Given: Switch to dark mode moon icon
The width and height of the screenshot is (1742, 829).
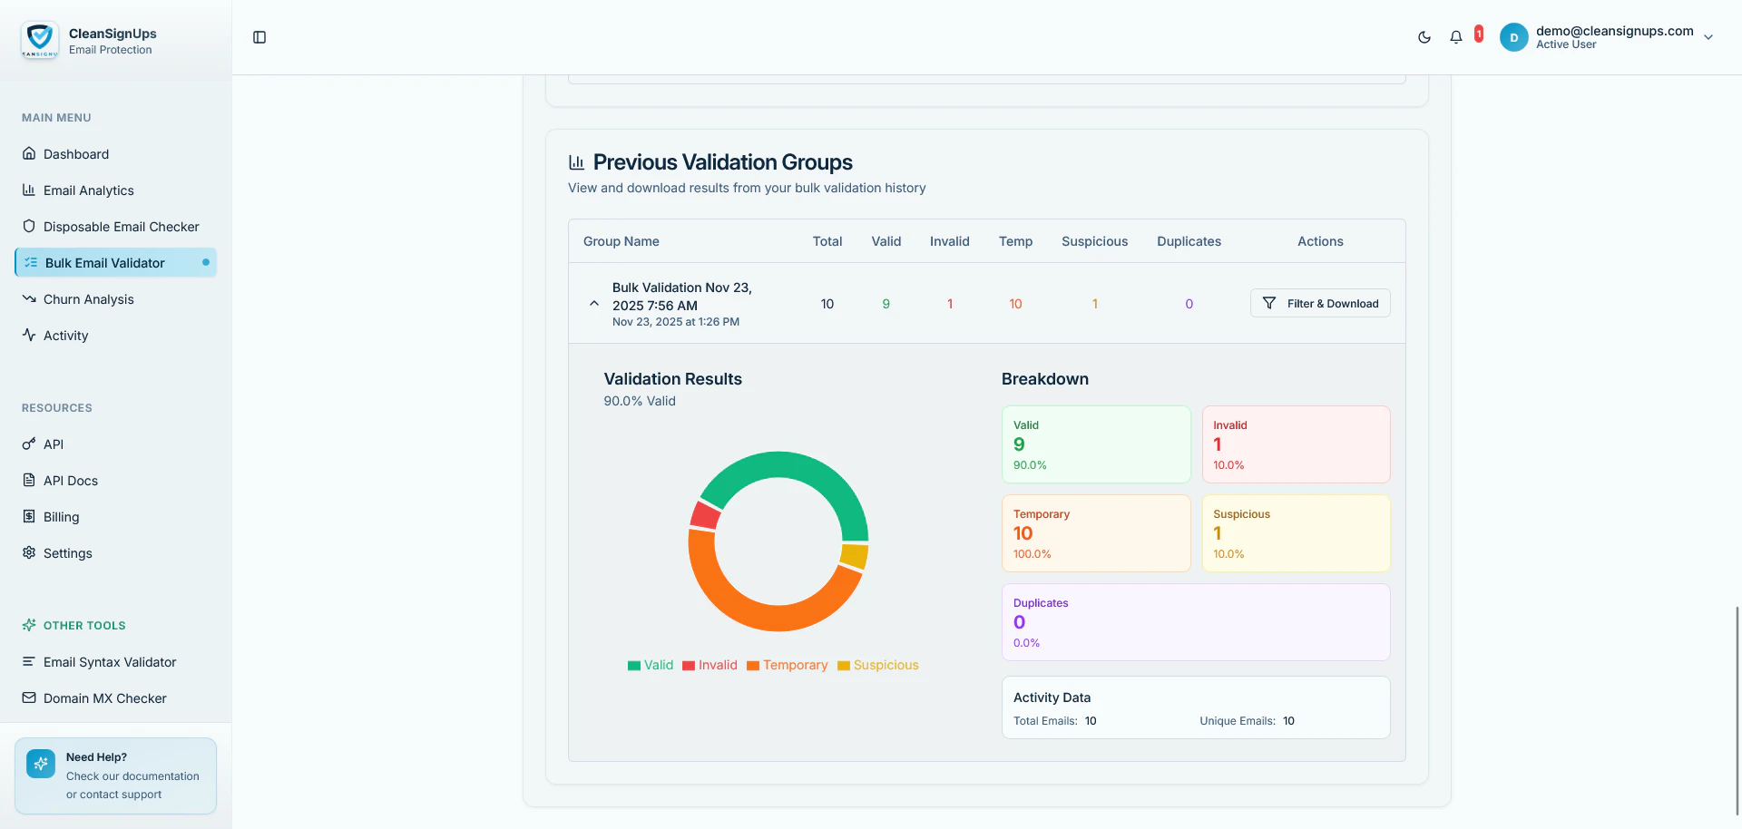Looking at the screenshot, I should click(1424, 37).
